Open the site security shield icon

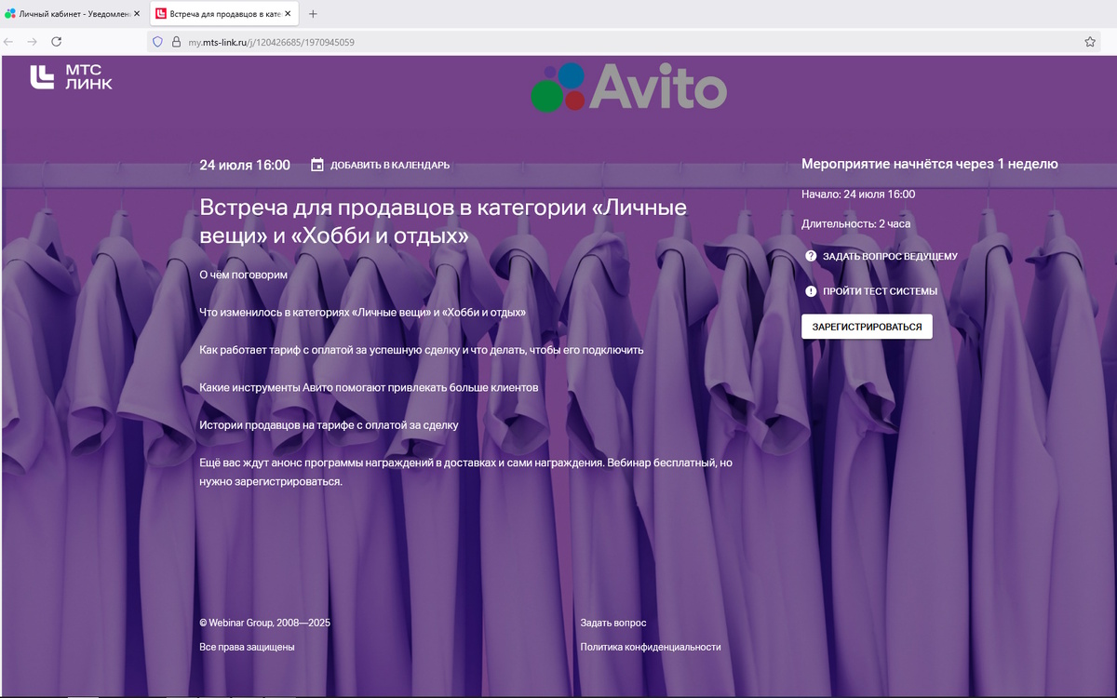pos(157,42)
